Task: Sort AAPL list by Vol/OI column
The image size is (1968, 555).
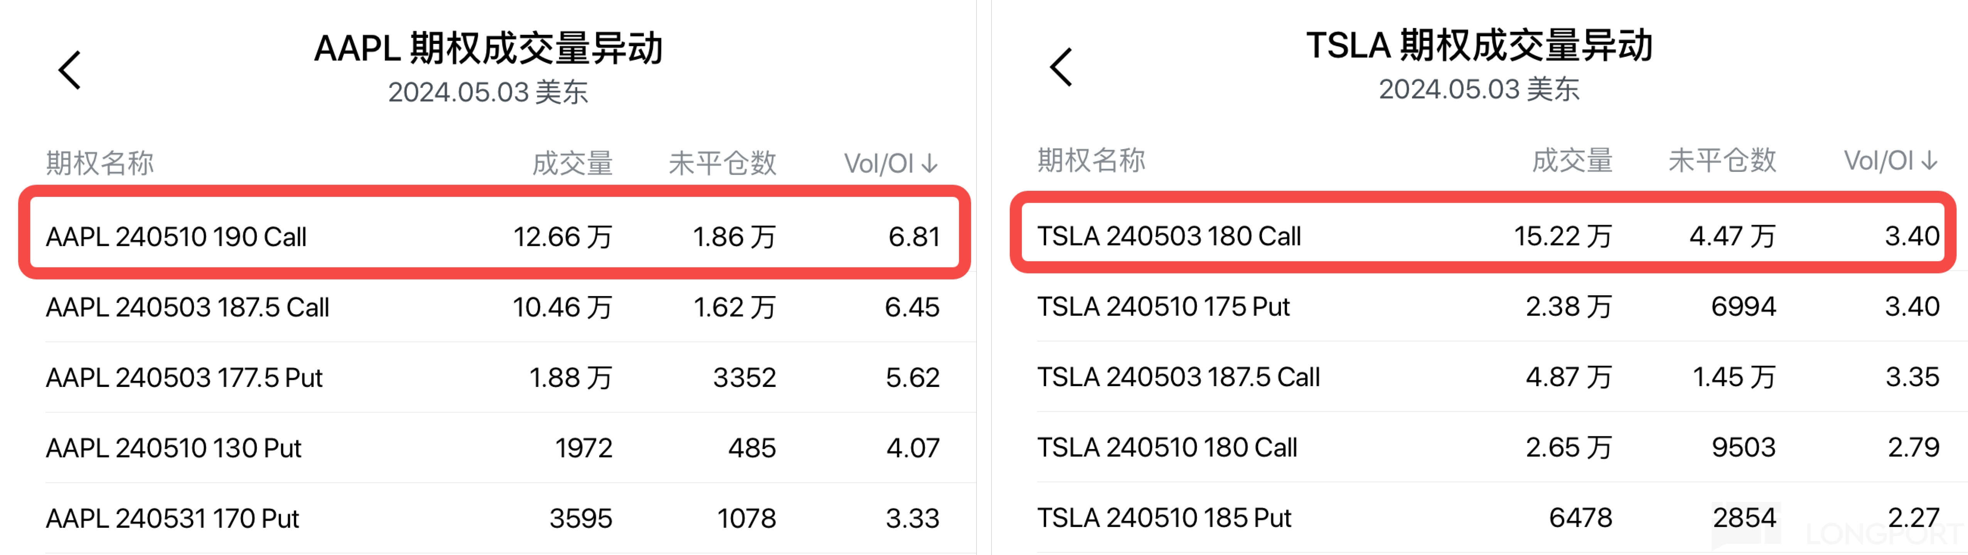Action: [890, 163]
